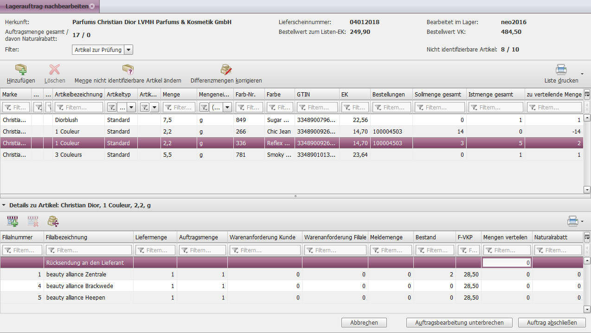
Task: Click Mengeneinheit column filter funnel icon
Action: click(204, 107)
